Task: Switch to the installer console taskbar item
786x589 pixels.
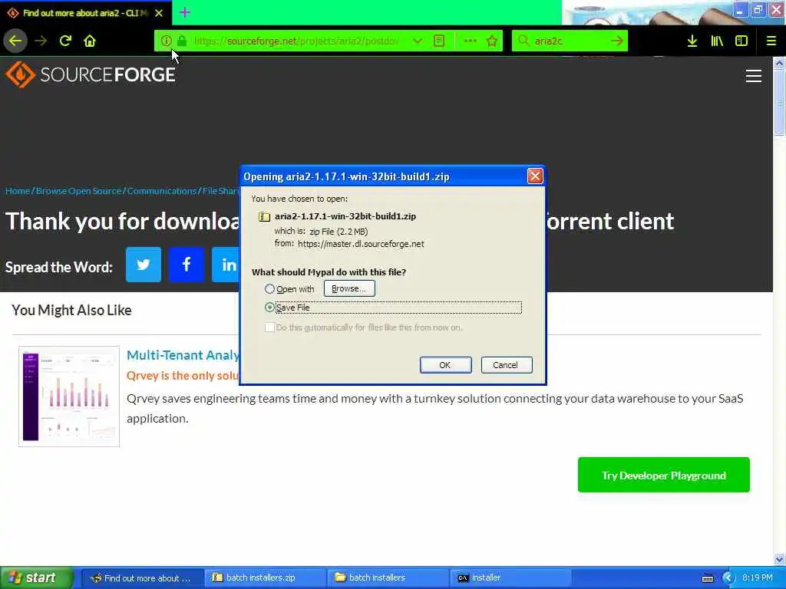Action: click(510, 578)
